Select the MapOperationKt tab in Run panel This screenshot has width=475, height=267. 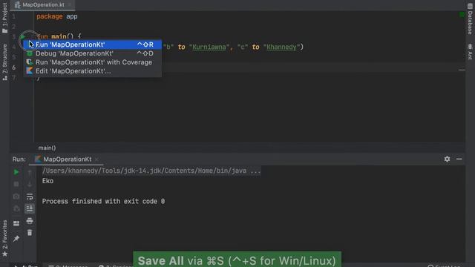pyautogui.click(x=67, y=159)
